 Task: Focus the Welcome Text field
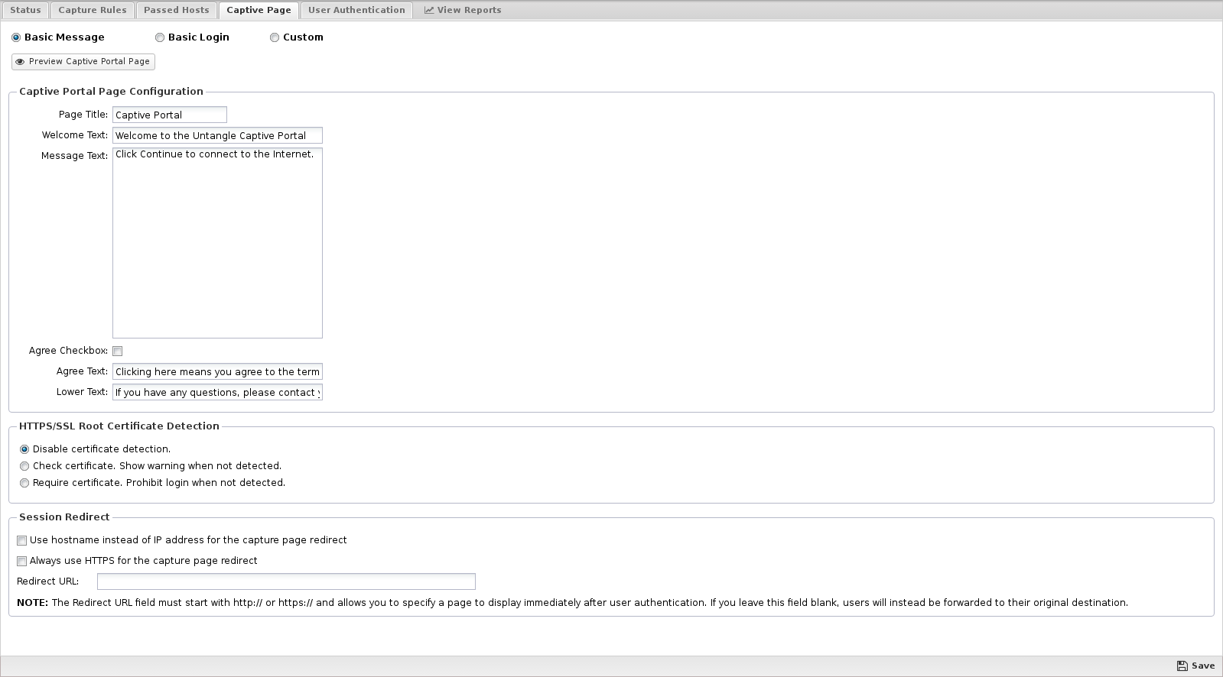(x=217, y=135)
